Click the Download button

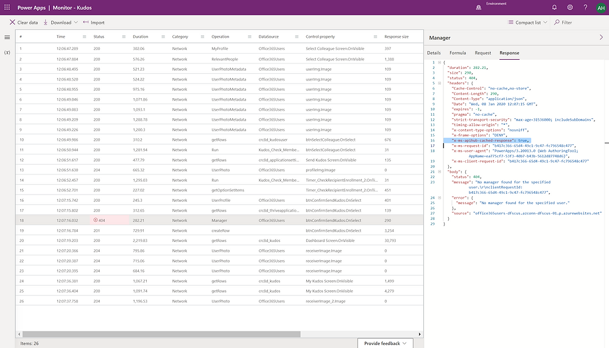click(x=57, y=23)
